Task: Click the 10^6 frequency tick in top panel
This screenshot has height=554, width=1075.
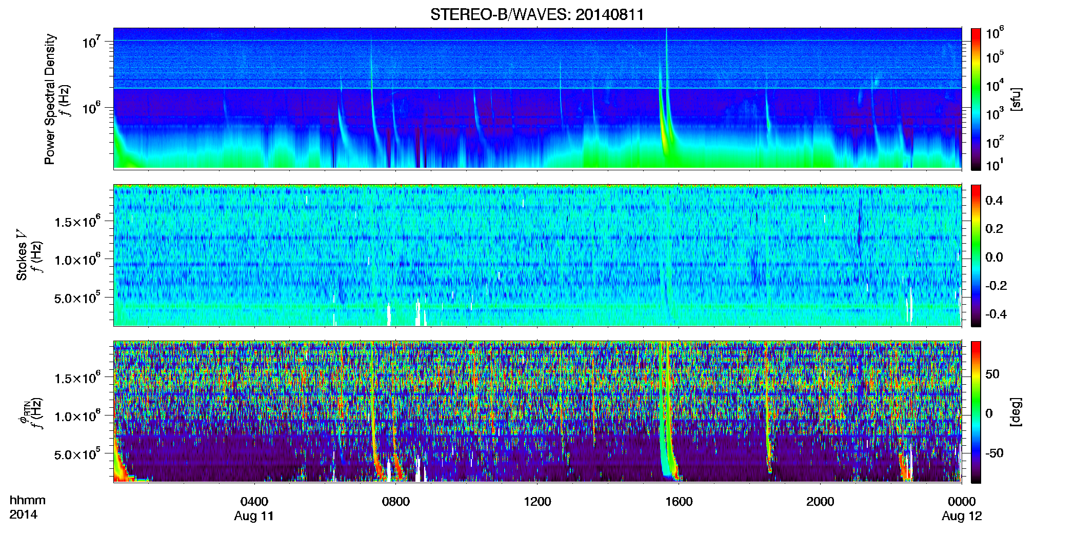Action: click(x=91, y=108)
